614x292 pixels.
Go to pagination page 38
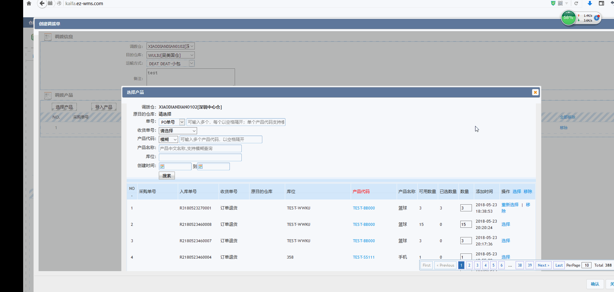click(x=520, y=265)
